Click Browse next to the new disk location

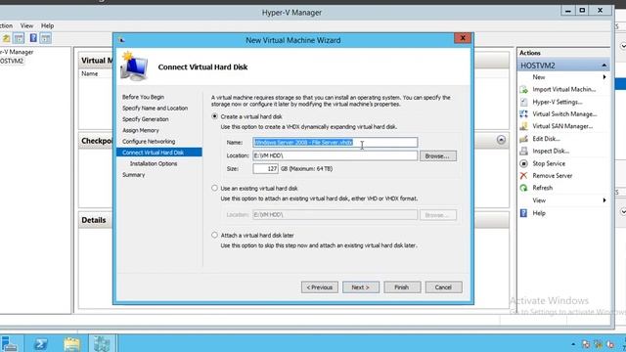click(x=437, y=156)
